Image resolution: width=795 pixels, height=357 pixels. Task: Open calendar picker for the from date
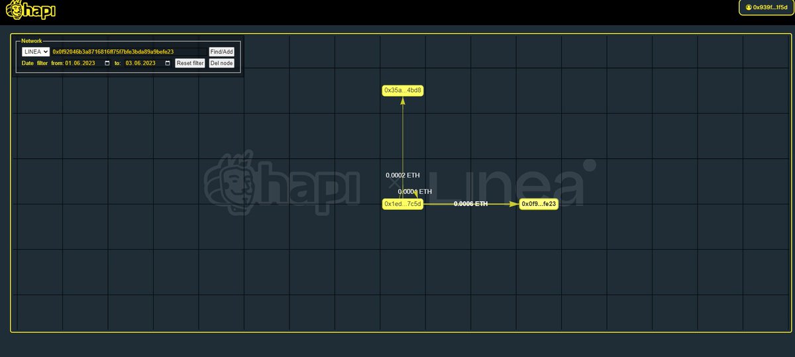(x=107, y=63)
